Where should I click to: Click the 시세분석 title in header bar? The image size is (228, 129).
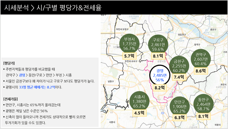tap(16, 7)
